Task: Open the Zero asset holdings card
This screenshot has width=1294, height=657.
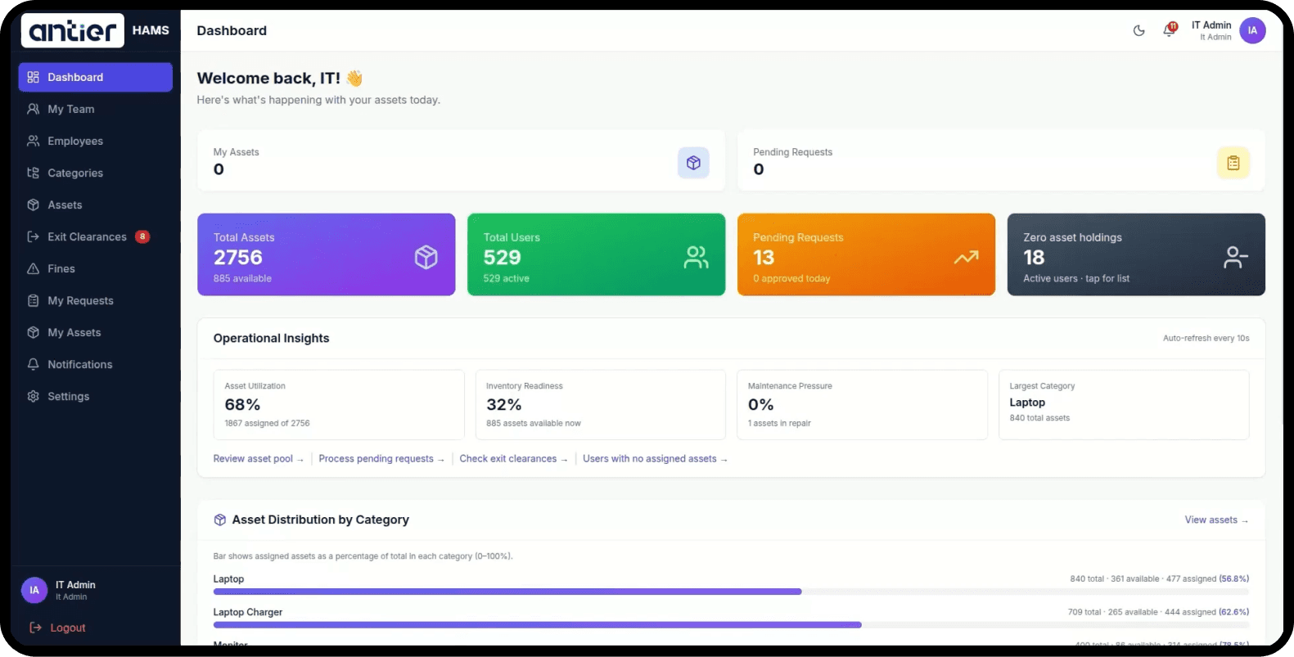Action: (1136, 254)
